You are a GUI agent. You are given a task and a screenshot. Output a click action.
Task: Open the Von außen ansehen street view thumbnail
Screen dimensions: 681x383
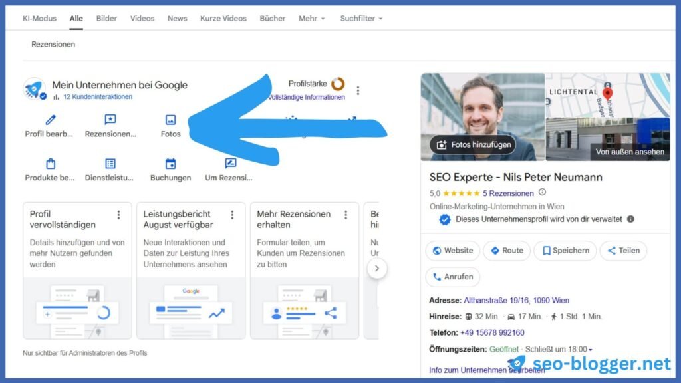click(608, 140)
